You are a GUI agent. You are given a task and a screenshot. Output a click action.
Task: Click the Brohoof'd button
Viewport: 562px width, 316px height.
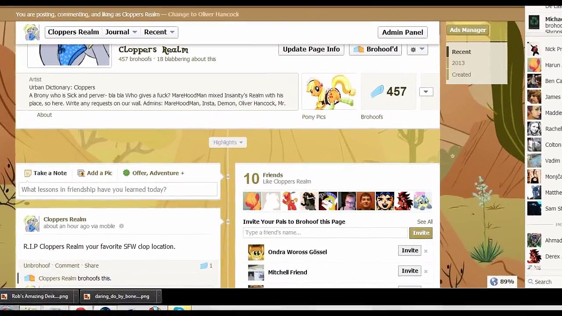(x=376, y=49)
